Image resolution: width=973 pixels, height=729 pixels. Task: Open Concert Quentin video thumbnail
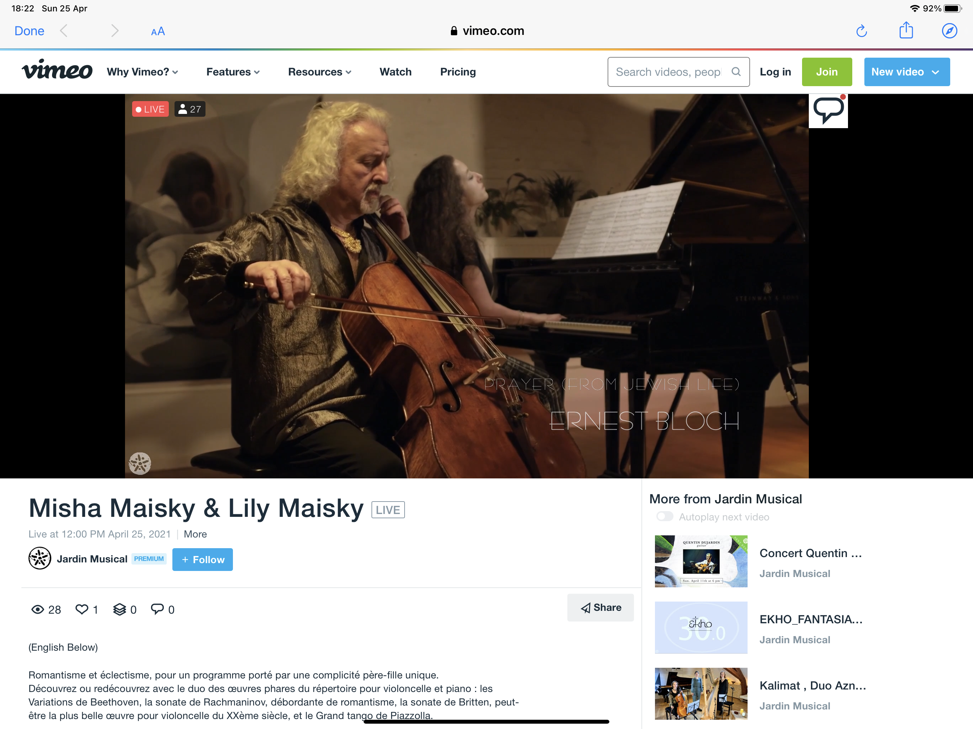click(x=701, y=561)
